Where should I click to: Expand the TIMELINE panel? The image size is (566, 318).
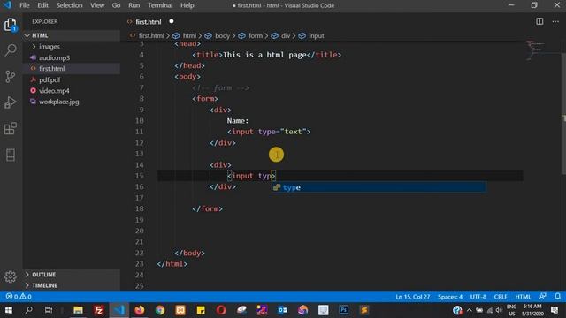pyautogui.click(x=73, y=285)
